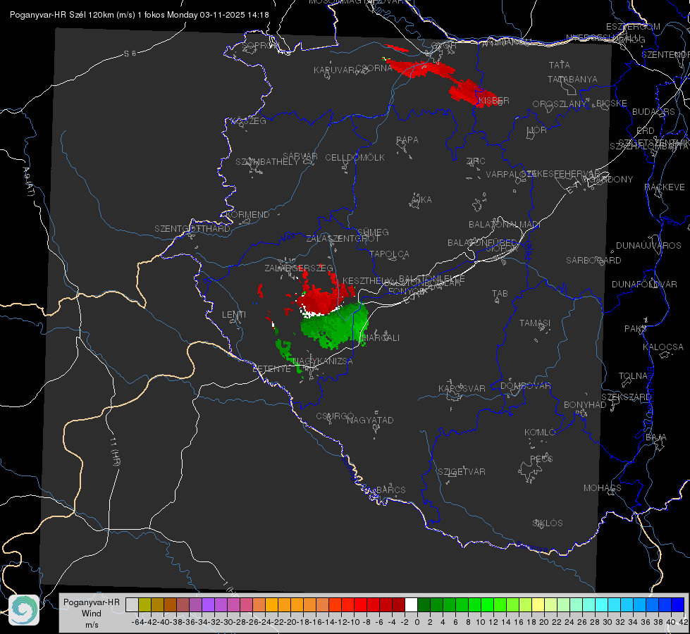Click the RÁCKEVE city label

665,187
